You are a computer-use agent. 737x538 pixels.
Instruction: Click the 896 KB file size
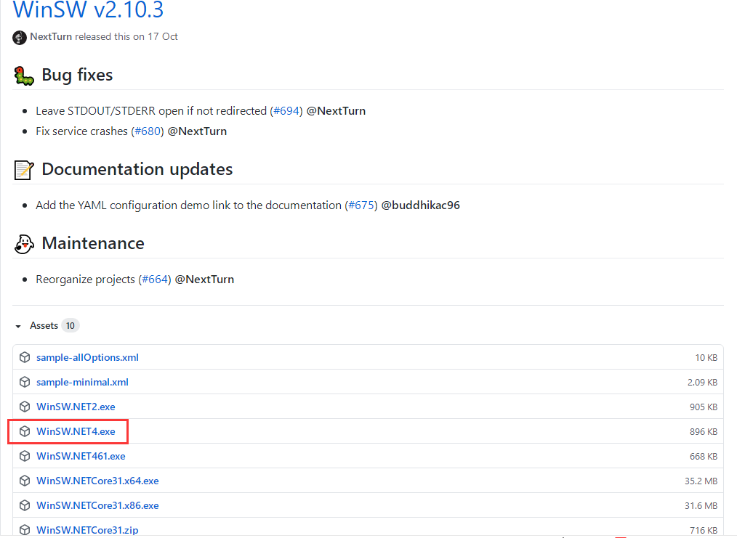pyautogui.click(x=704, y=431)
